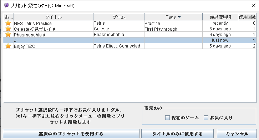Click the just now last-used cell

(x=220, y=40)
